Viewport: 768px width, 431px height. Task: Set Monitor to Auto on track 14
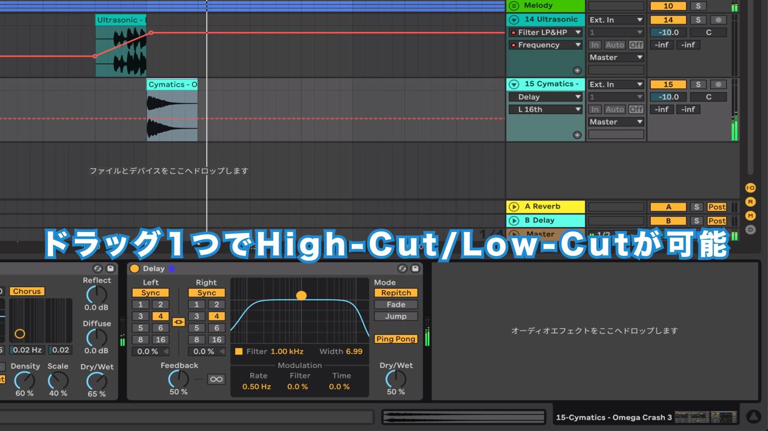[615, 45]
